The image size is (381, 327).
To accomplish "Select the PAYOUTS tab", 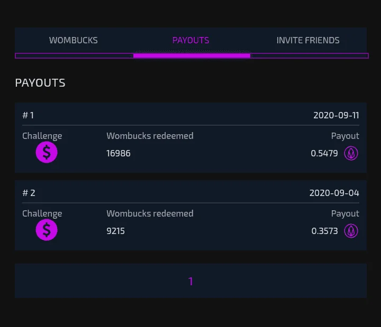I will tap(190, 40).
